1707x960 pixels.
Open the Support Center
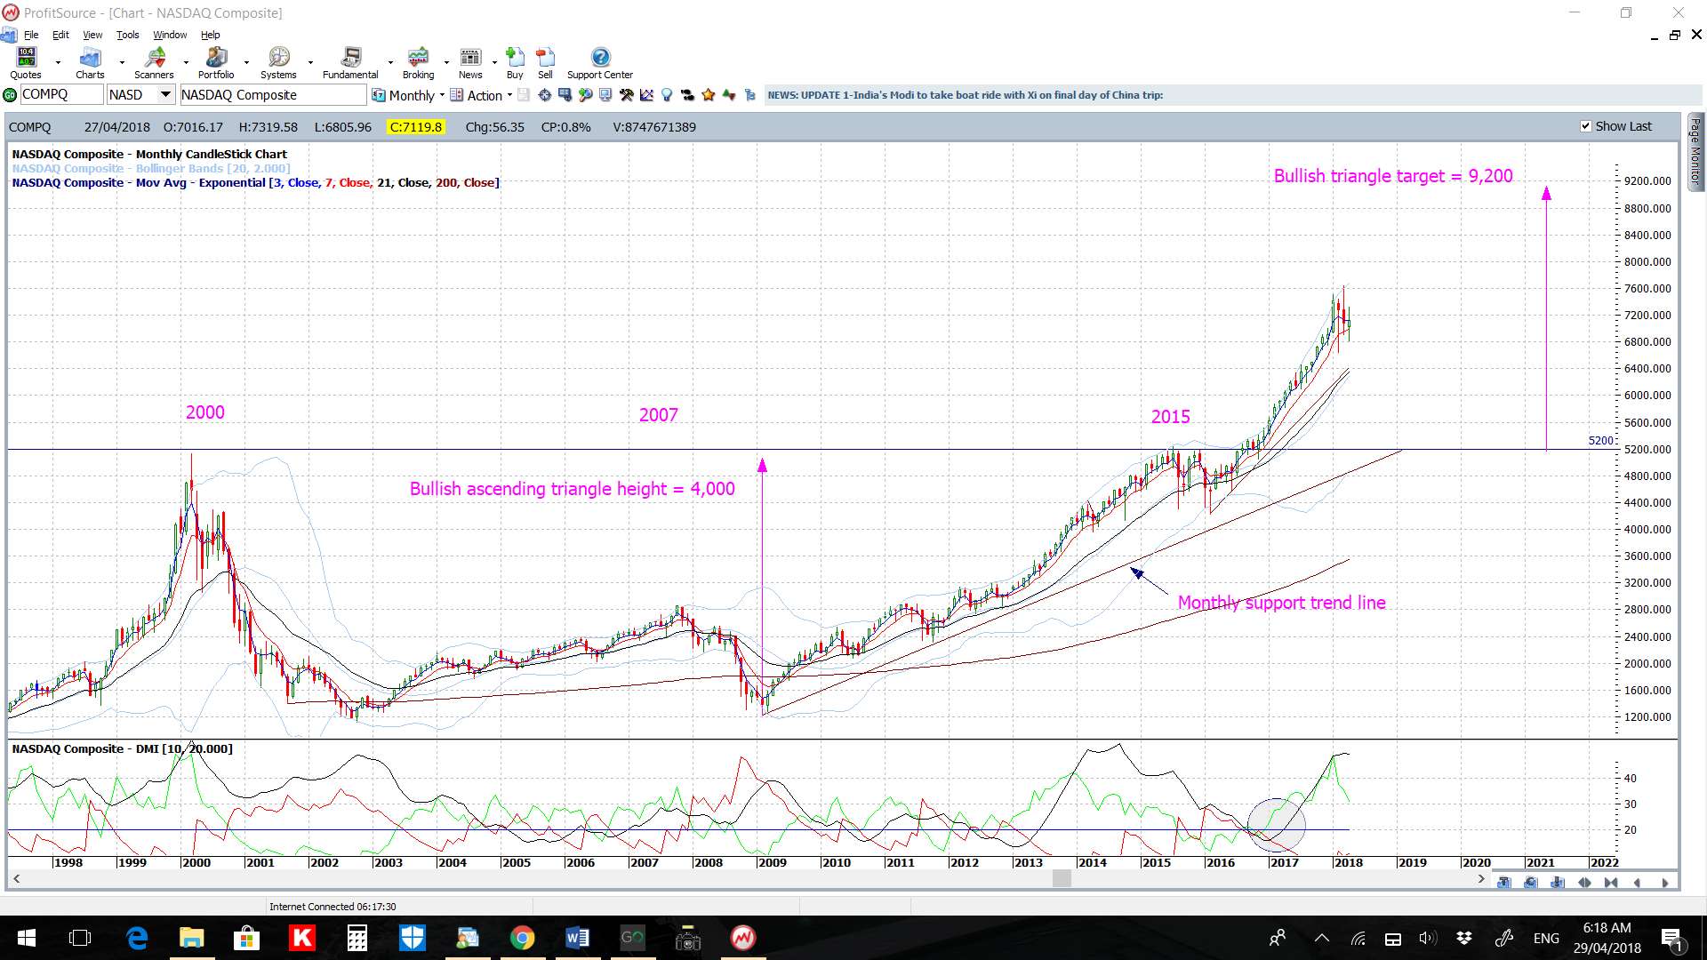pyautogui.click(x=600, y=62)
